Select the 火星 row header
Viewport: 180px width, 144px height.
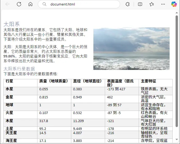pyautogui.click(x=9, y=113)
